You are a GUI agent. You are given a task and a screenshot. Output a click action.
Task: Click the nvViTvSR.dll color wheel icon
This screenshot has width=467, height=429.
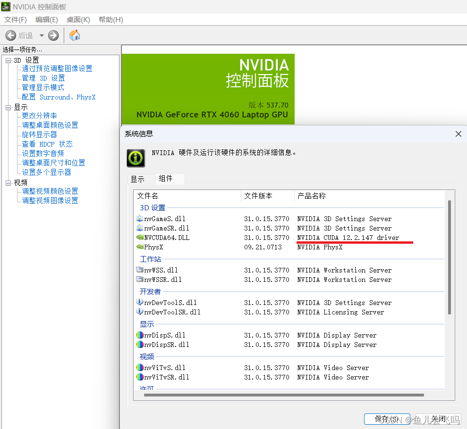(140, 377)
